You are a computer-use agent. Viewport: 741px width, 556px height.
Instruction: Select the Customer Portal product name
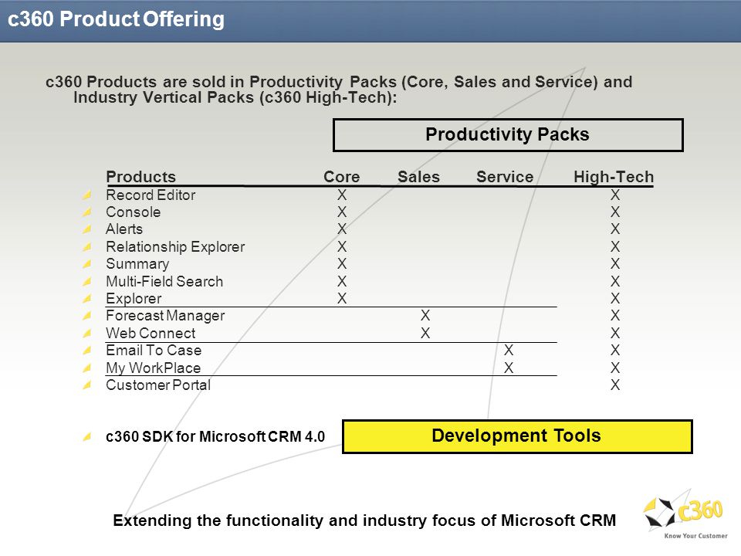158,385
